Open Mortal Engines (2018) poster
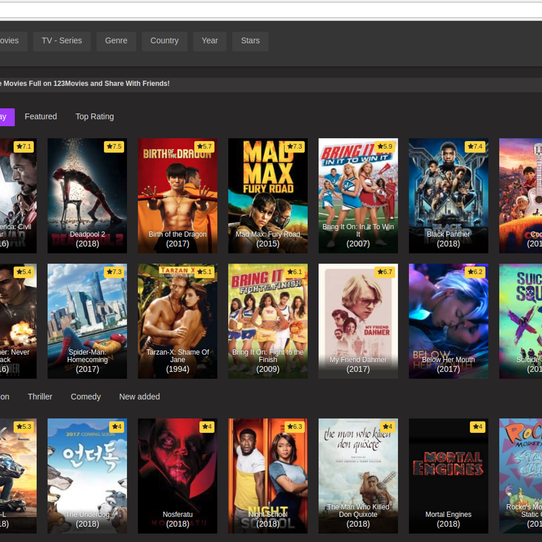This screenshot has height=542, width=542. pyautogui.click(x=449, y=476)
